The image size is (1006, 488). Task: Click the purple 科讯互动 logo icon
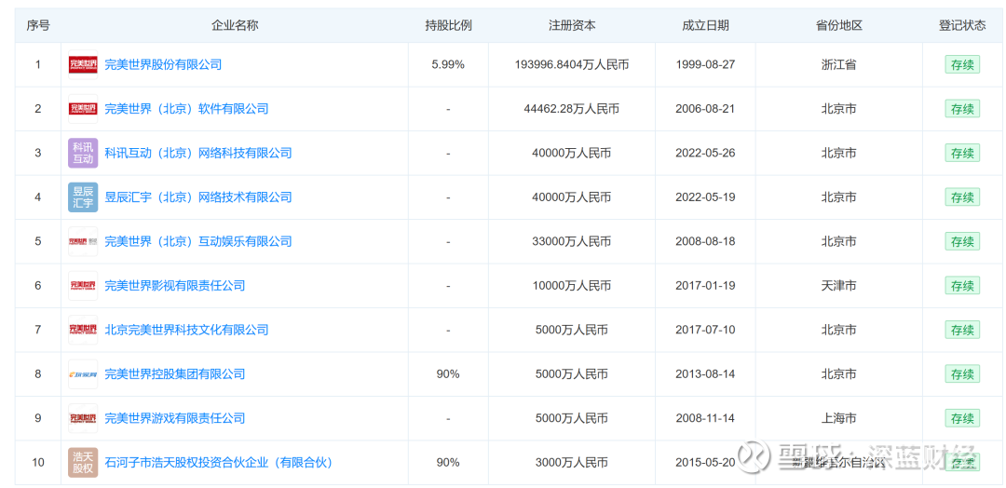point(83,154)
